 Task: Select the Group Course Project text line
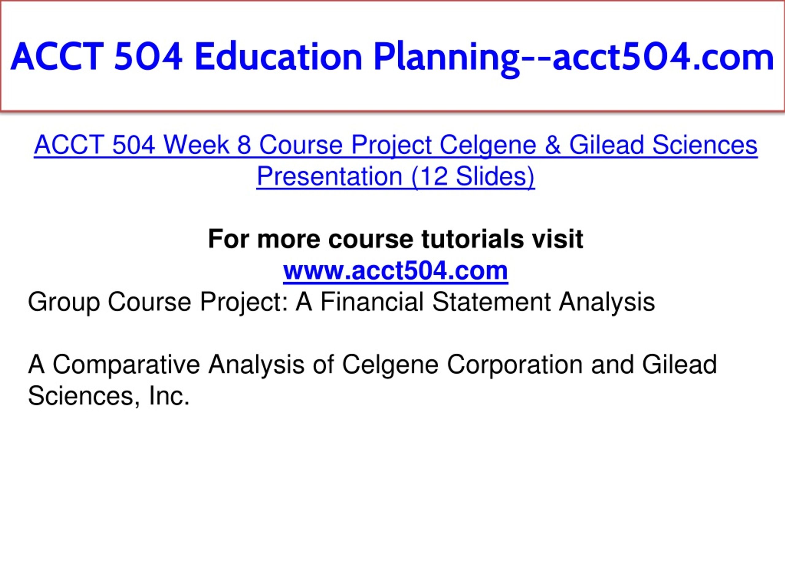click(x=341, y=302)
